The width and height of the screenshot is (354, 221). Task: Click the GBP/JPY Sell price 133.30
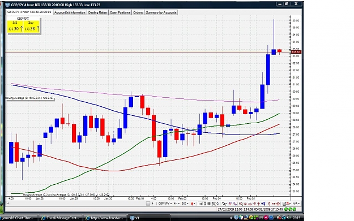tap(15, 27)
